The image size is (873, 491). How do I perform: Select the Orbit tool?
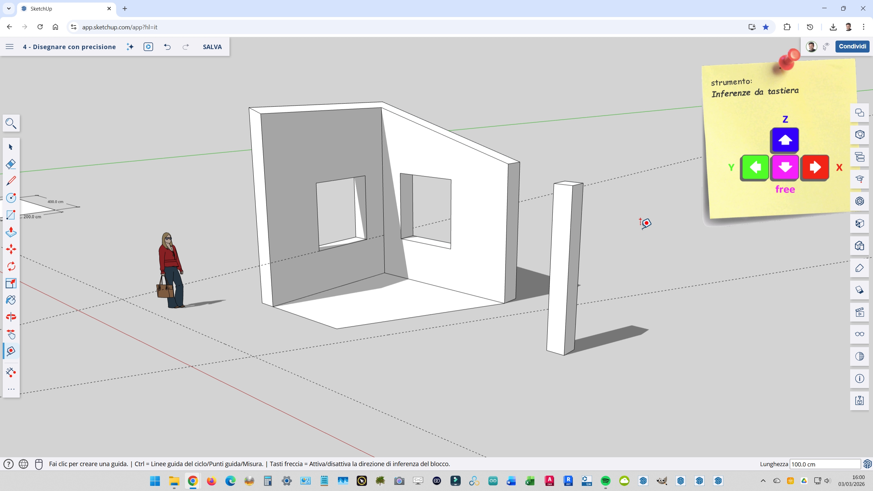tap(11, 317)
